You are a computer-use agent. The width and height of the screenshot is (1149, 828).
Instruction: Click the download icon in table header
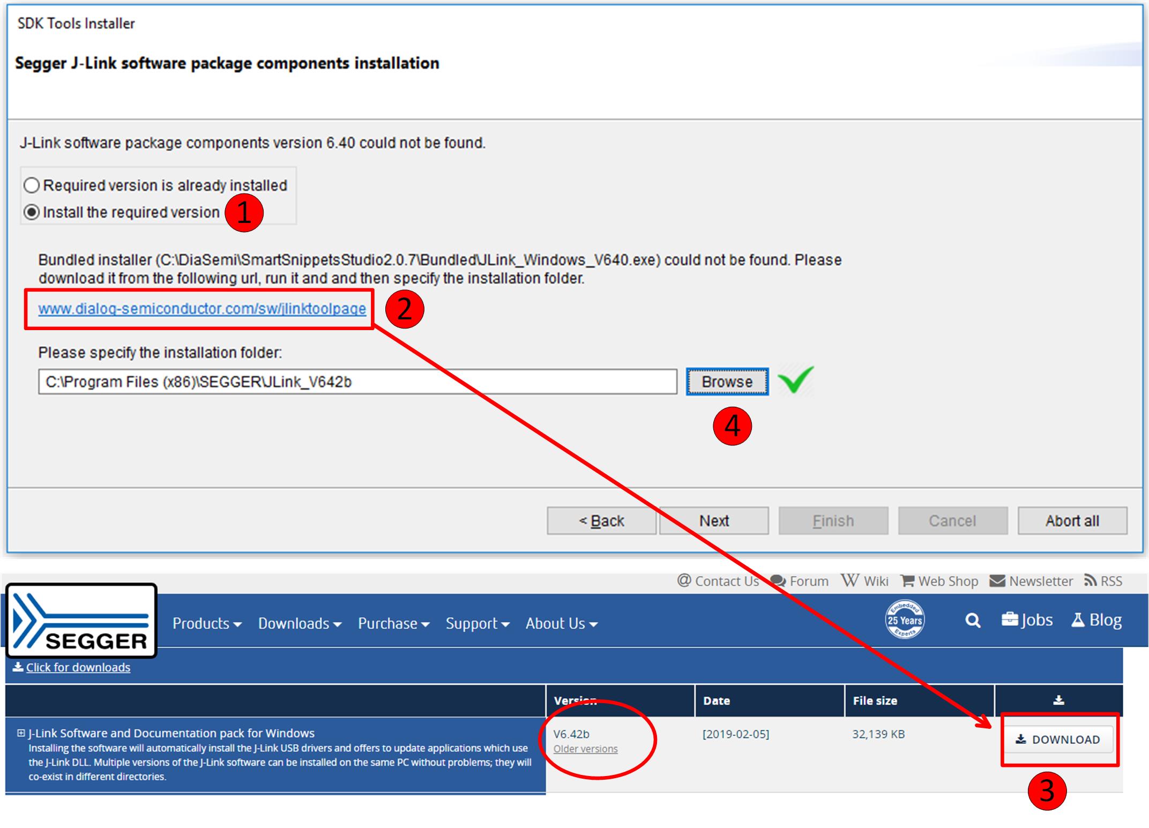[1058, 700]
